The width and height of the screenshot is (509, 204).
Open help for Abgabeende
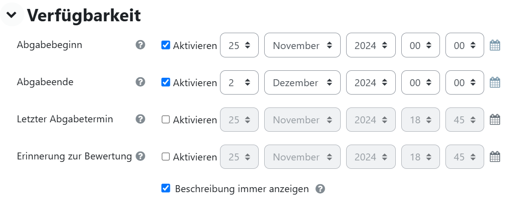point(140,82)
